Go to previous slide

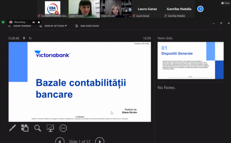coord(60,141)
